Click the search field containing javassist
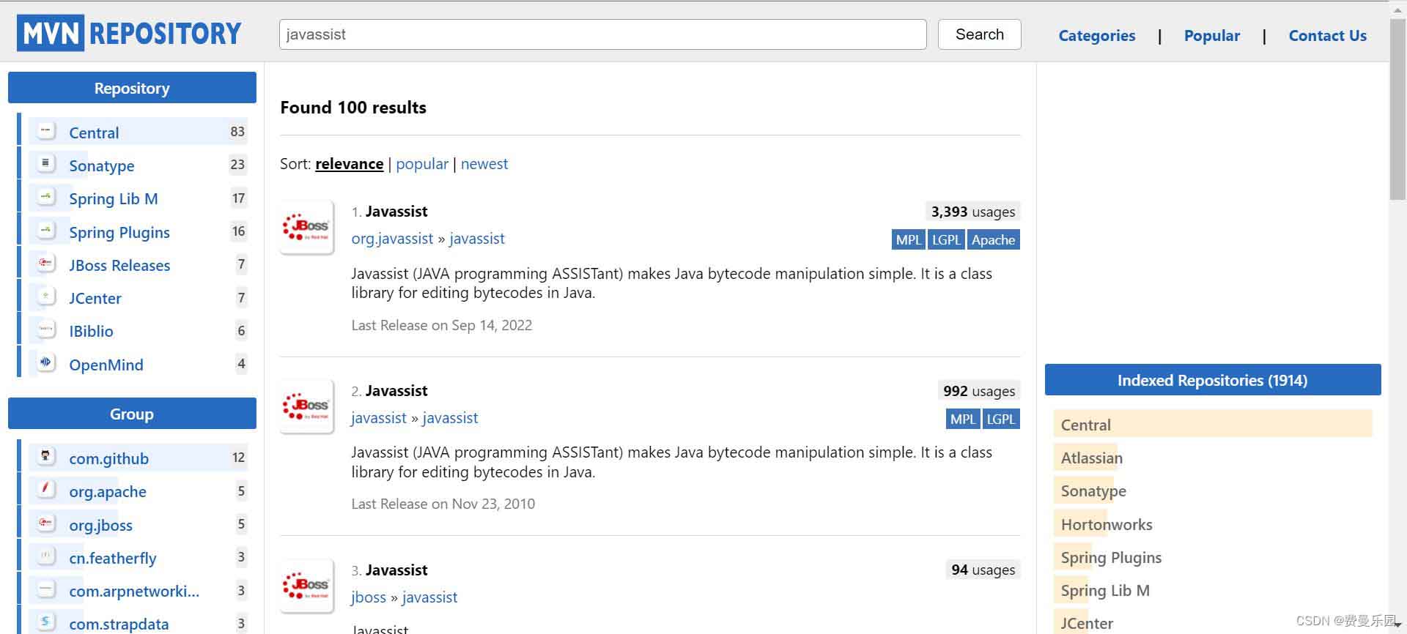Viewport: 1407px width, 634px height. (602, 34)
